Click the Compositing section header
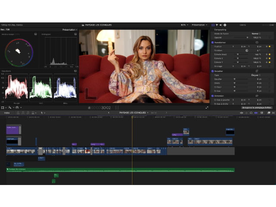The image size is (276, 207). [x=220, y=30]
